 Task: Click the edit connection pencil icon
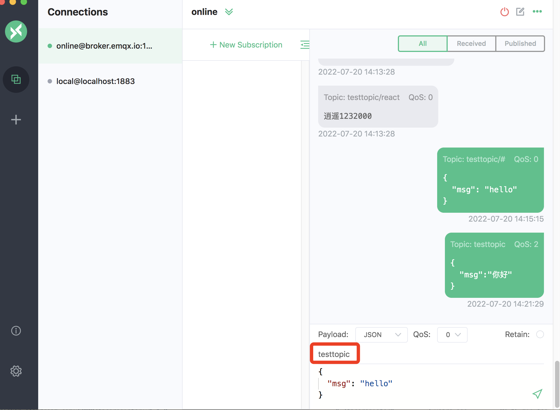coord(520,12)
